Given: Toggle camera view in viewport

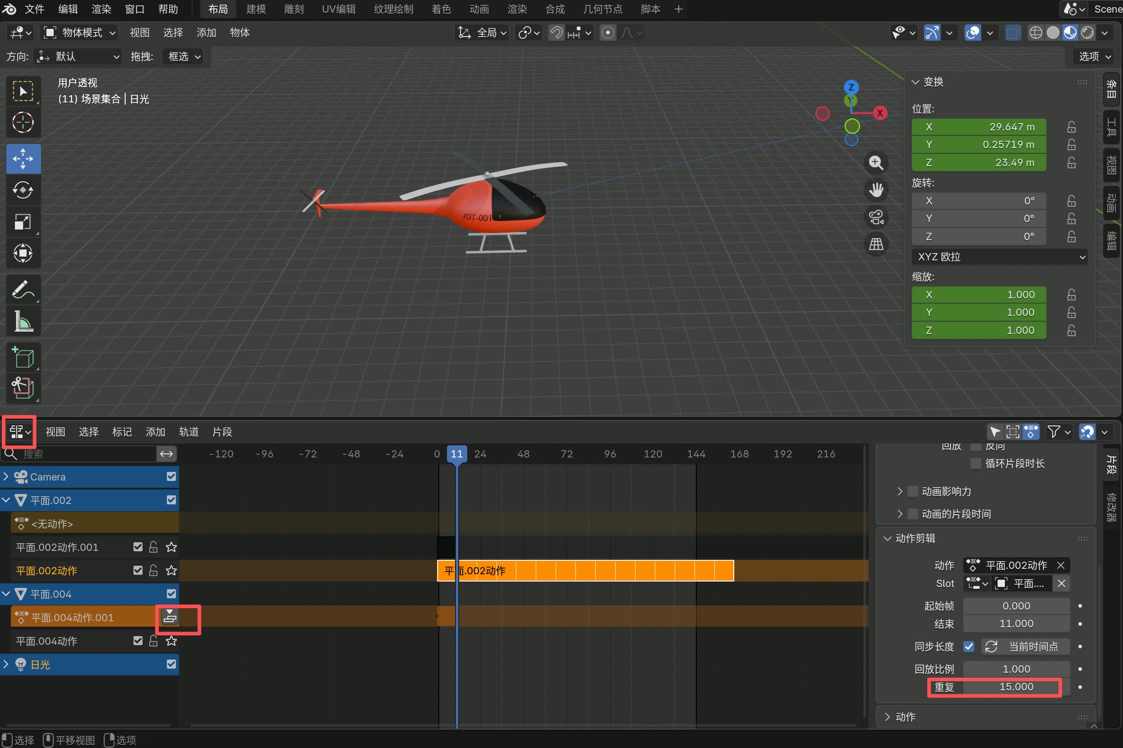Looking at the screenshot, I should (876, 217).
